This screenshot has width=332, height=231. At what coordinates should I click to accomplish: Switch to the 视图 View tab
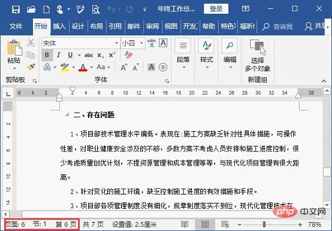(171, 26)
